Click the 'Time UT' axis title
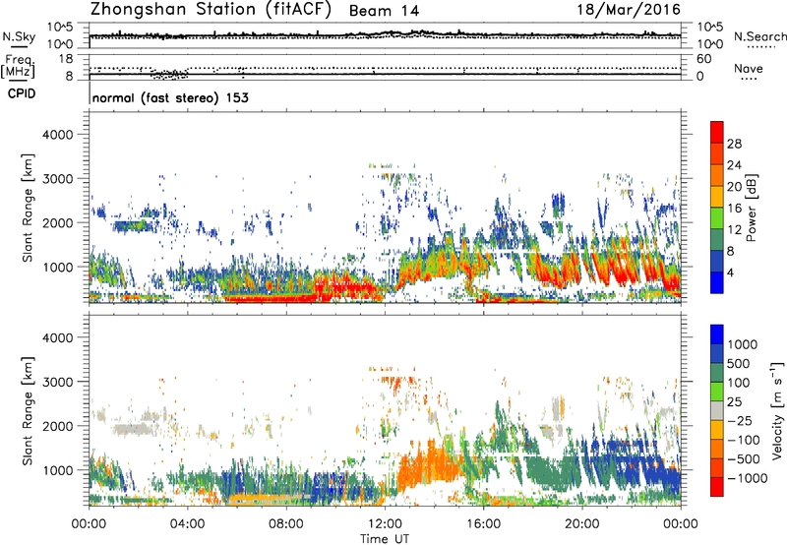Screen dimensions: 787x545 click(385, 539)
